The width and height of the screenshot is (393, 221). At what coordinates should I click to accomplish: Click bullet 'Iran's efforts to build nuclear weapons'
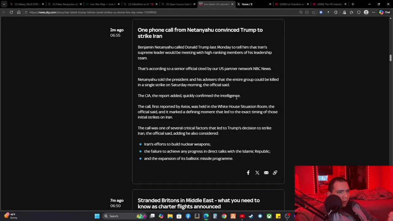(x=177, y=144)
